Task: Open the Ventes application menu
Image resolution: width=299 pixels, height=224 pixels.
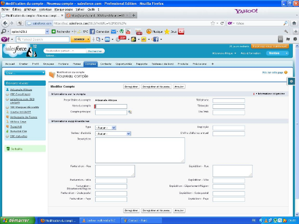Action: pyautogui.click(x=278, y=53)
